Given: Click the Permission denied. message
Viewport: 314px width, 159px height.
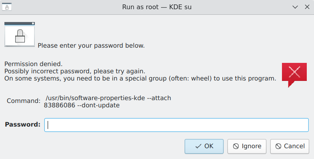Looking at the screenshot, I should pos(34,64).
